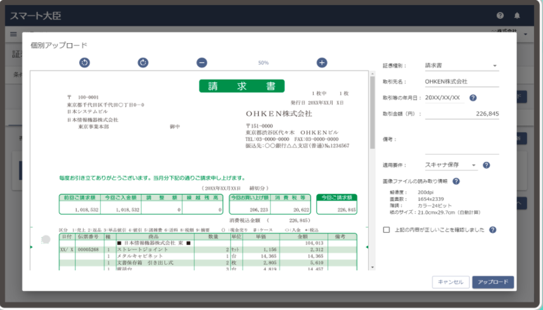Viewport: 543px width, 310px height.
Task: Show help for 取引等の年月日
Action: 473,98
